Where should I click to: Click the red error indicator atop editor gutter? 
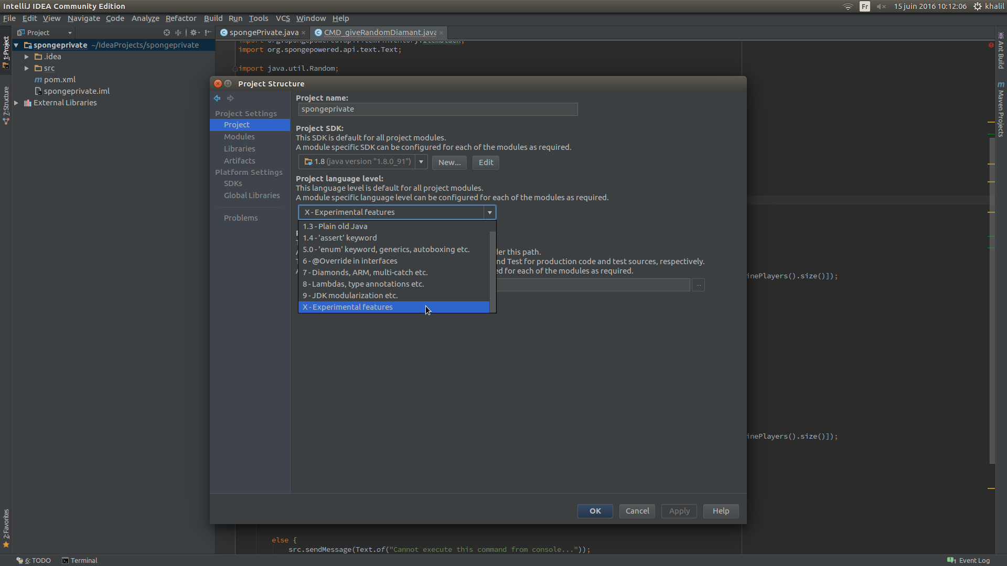991,45
